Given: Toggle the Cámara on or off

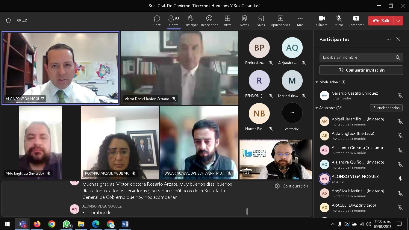Looking at the screenshot, I should [322, 21].
